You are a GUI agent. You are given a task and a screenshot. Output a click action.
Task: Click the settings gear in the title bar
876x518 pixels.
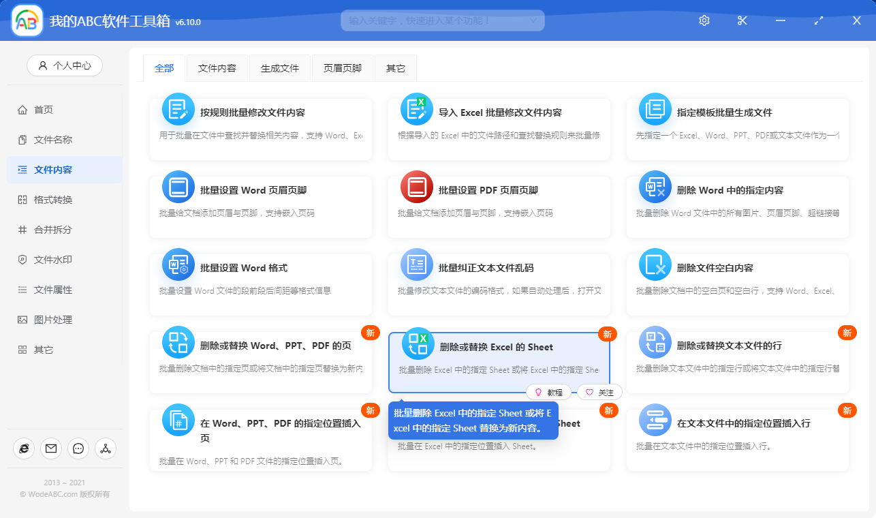tap(704, 20)
